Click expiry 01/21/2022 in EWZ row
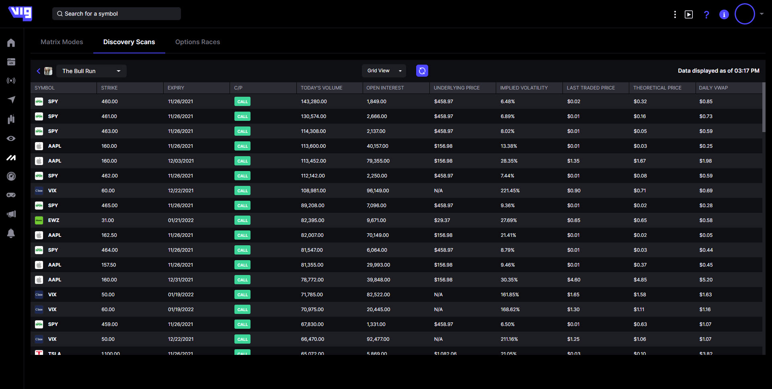772x389 pixels. [x=181, y=220]
